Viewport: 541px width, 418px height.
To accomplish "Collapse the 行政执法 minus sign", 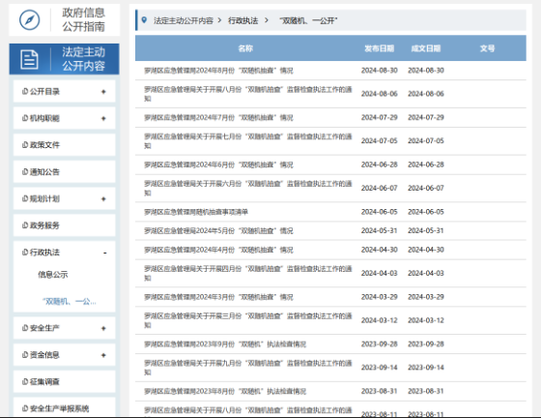I will [105, 253].
